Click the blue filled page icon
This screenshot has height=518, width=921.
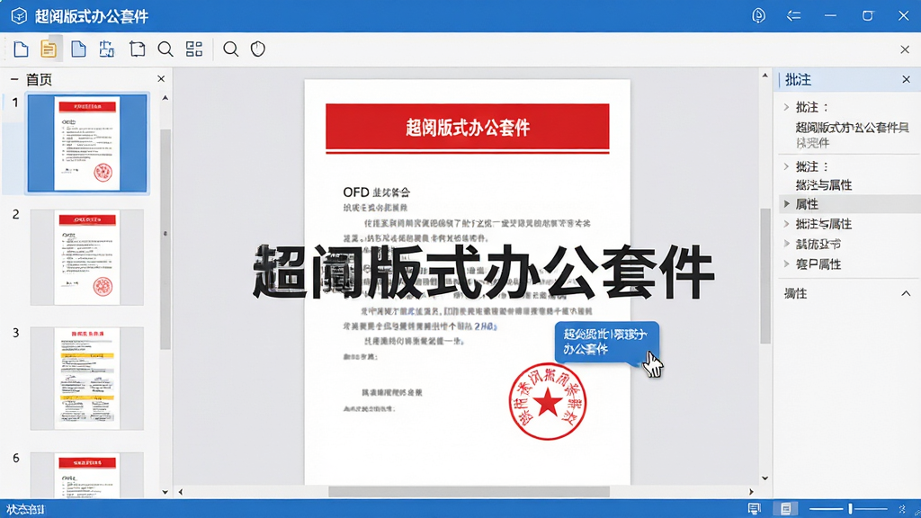click(x=78, y=49)
